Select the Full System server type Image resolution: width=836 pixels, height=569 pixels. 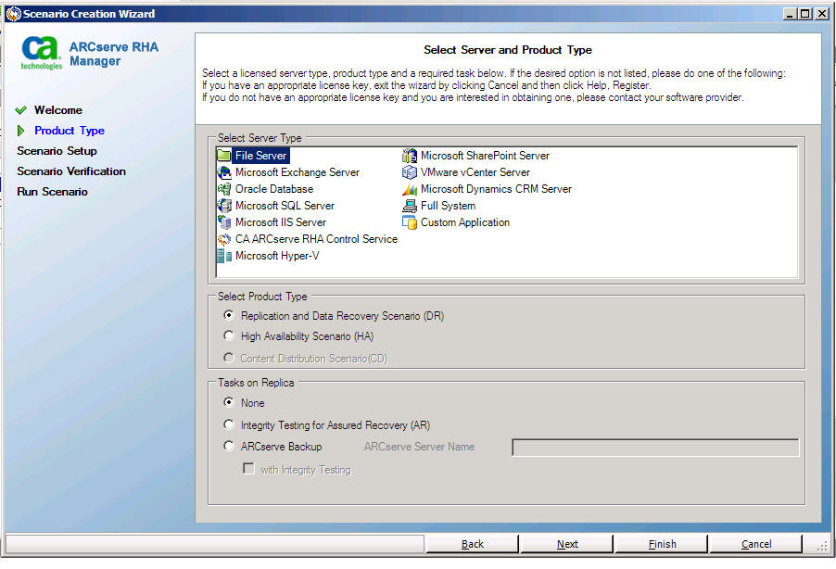(446, 205)
